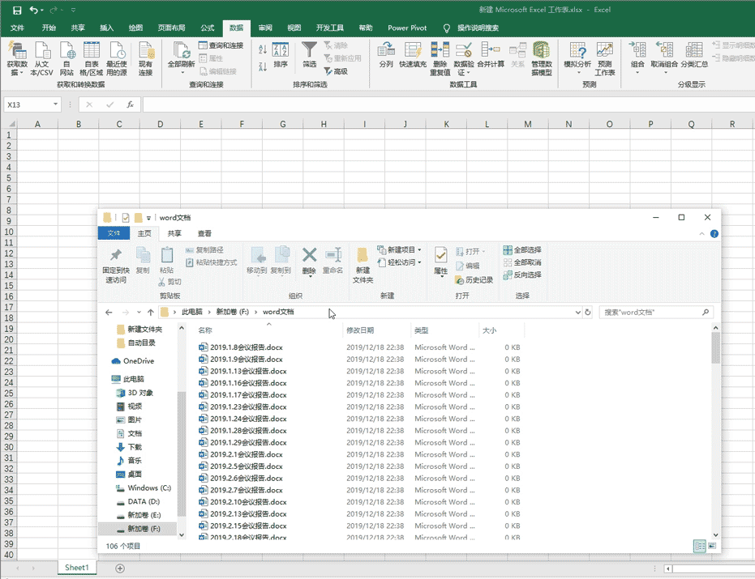Open 2019.1.8会议报告.docx file

point(246,347)
